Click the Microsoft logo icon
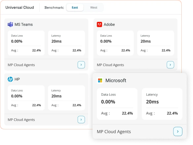 pyautogui.click(x=100, y=81)
